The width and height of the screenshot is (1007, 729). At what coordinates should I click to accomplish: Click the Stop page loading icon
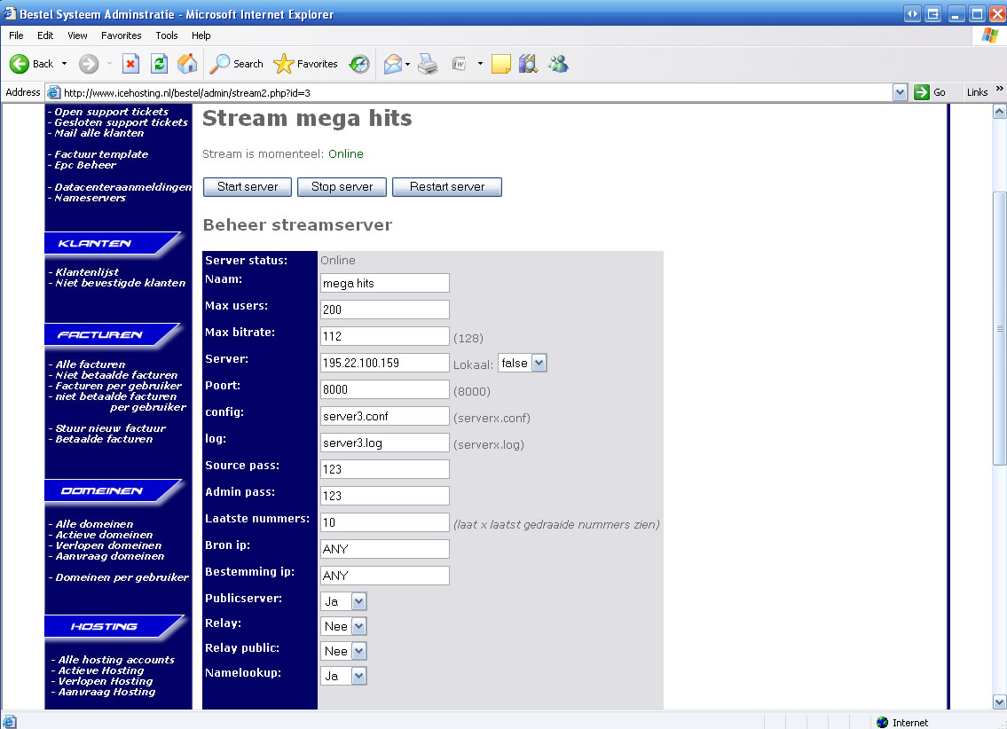tap(130, 64)
